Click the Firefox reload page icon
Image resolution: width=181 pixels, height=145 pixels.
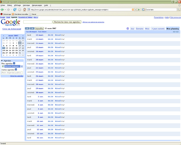pos(15,10)
